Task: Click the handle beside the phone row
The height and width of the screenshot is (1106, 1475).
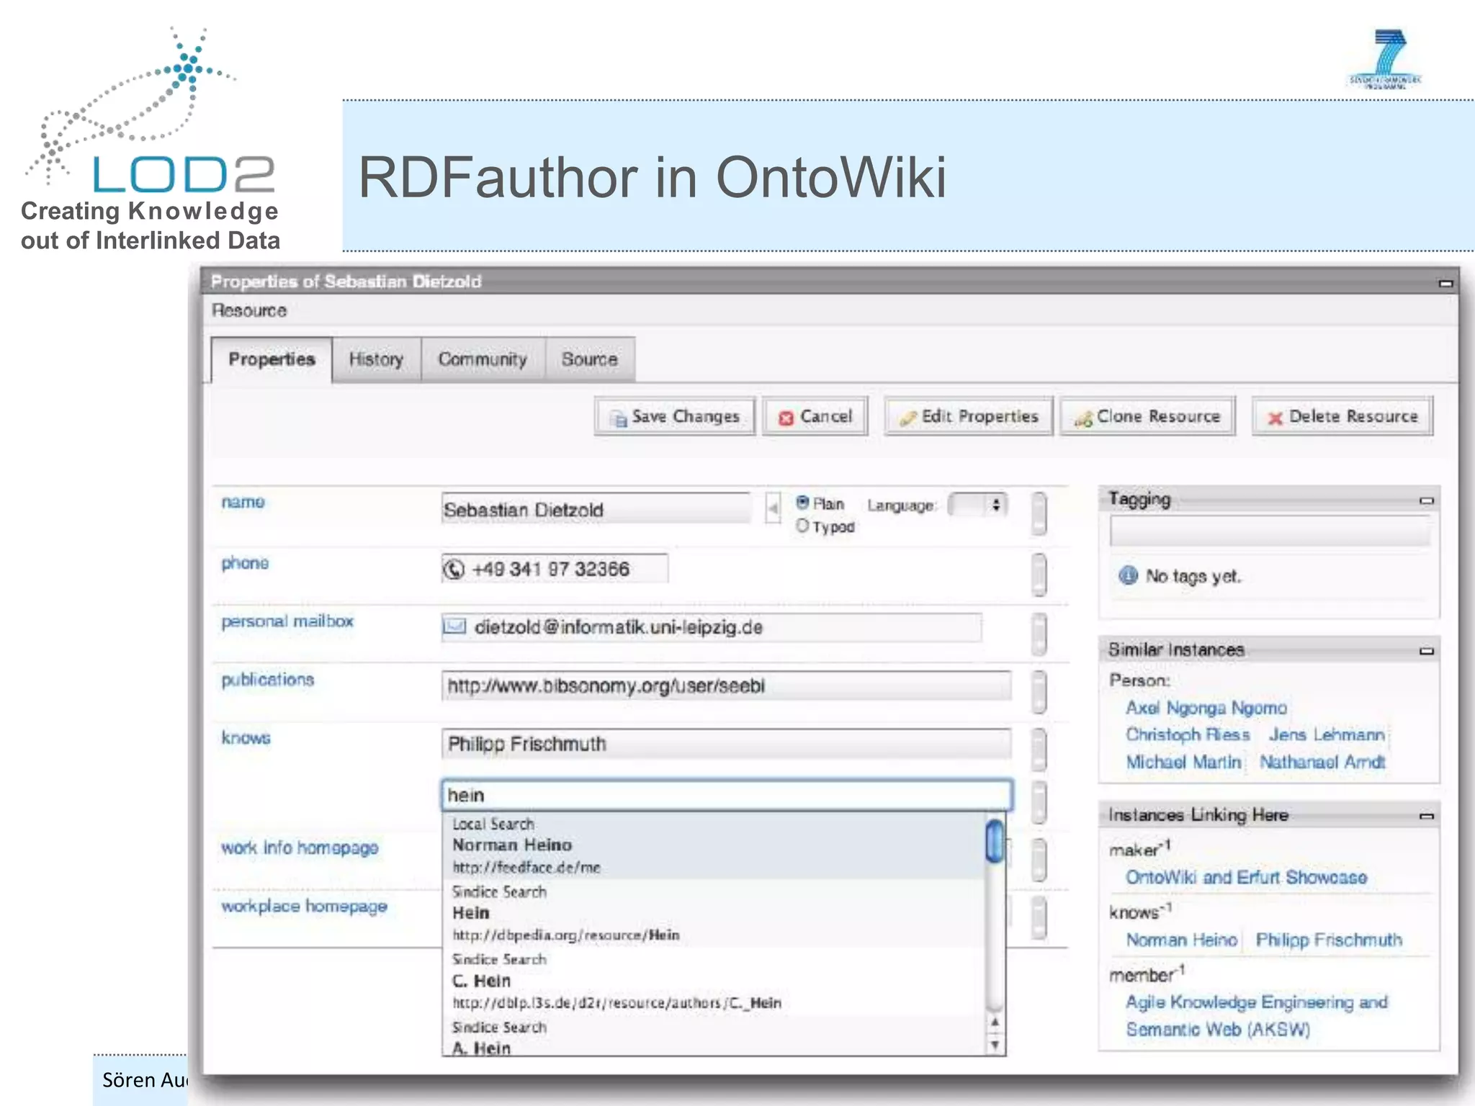Action: pyautogui.click(x=1039, y=574)
